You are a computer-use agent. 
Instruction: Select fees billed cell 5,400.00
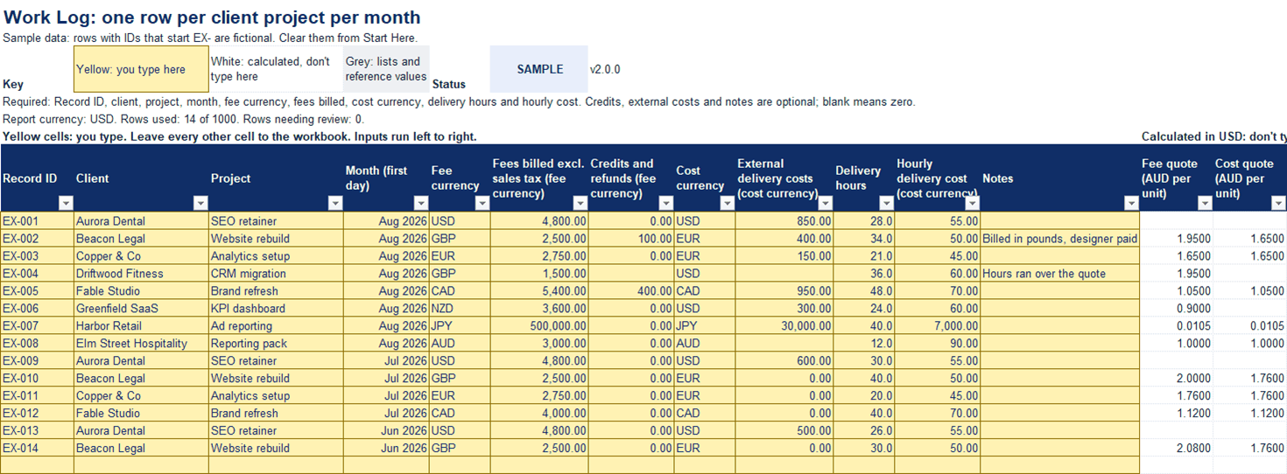pyautogui.click(x=539, y=291)
